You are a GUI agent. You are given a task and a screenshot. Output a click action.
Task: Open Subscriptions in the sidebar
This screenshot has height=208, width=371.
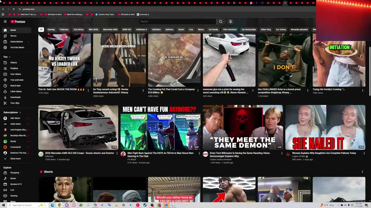pos(16,42)
